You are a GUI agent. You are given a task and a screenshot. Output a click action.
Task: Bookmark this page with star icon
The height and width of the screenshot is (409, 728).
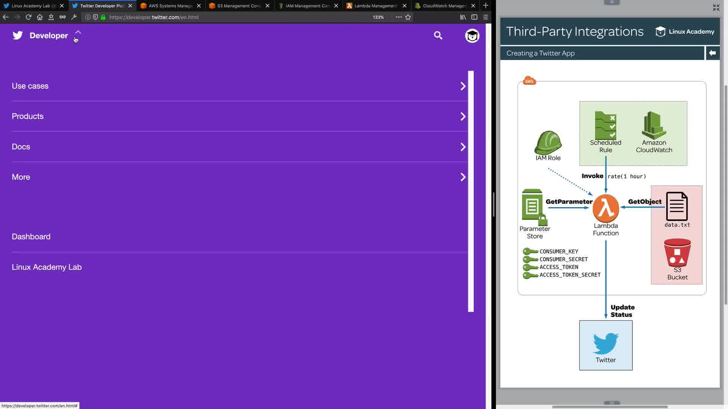coord(408,17)
